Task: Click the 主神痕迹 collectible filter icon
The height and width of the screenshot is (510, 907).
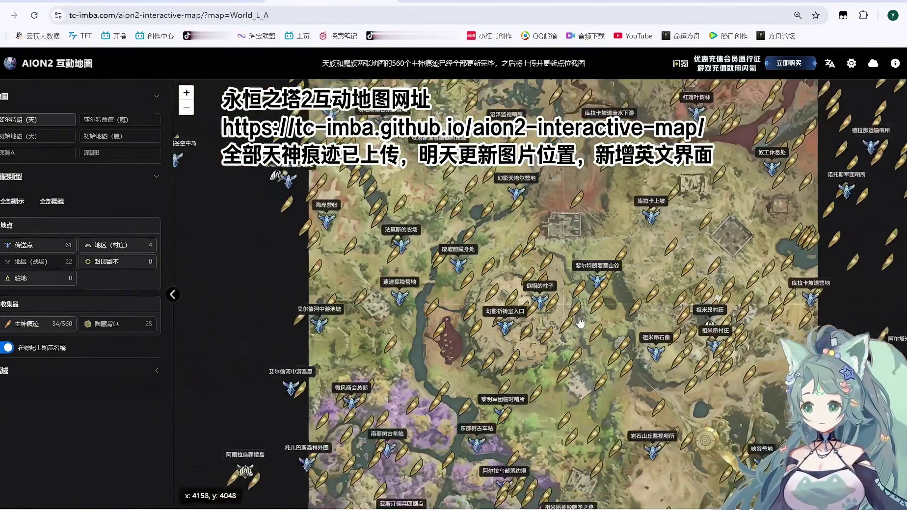Action: 8,324
